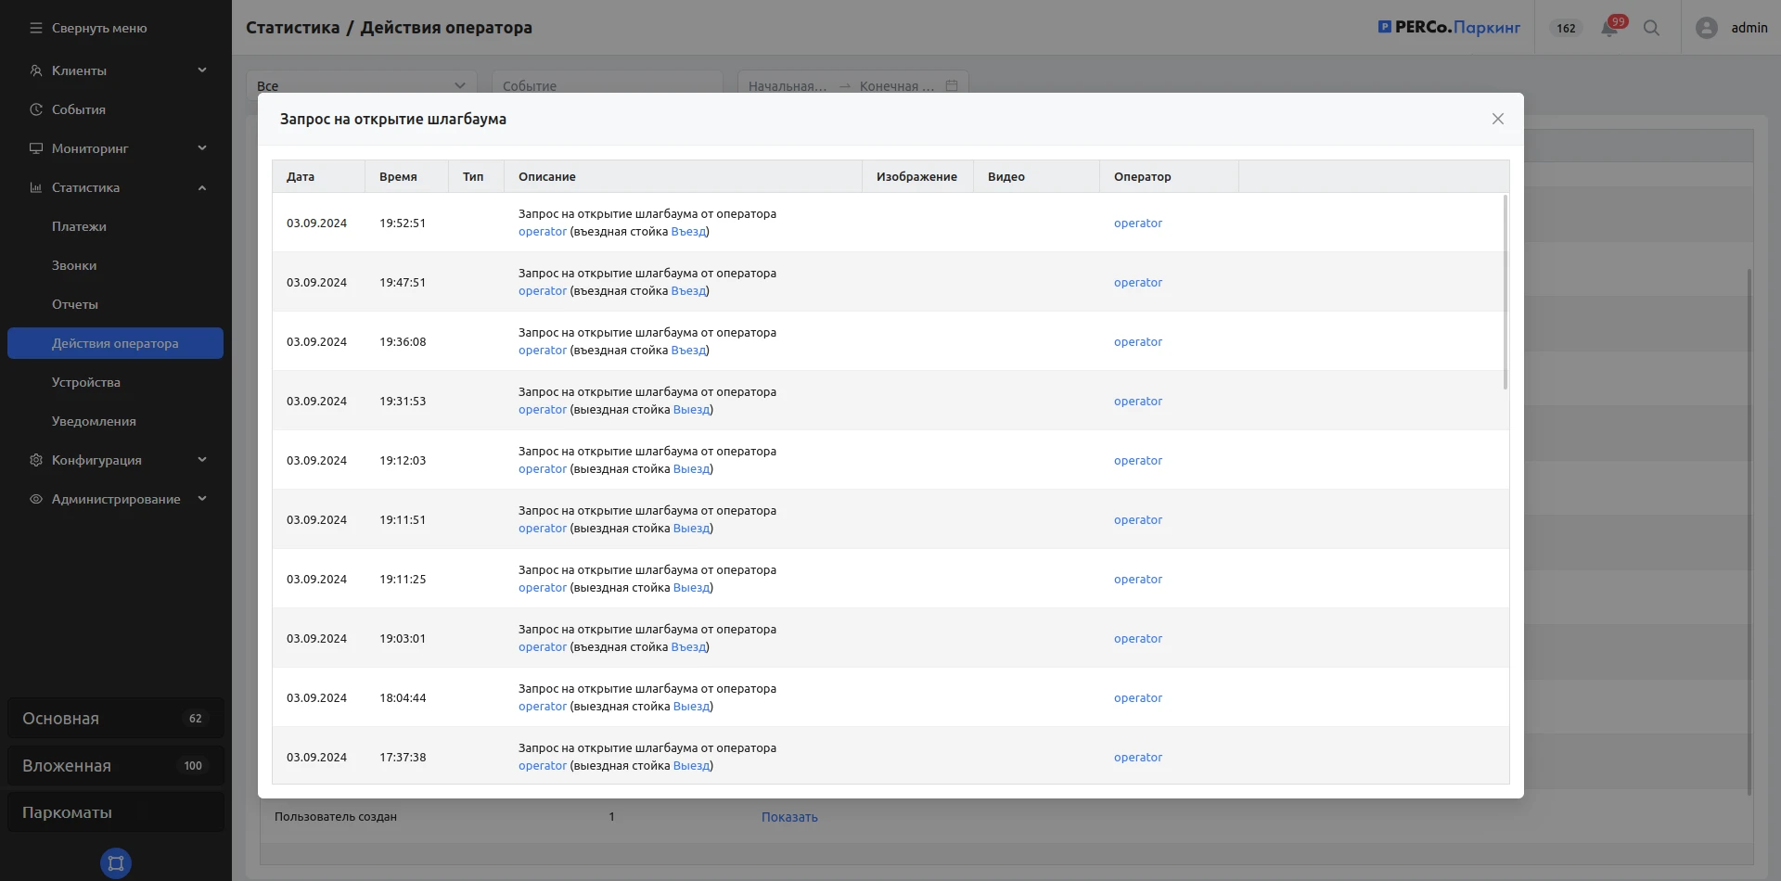Collapse the sidebar with Свернуть меню icon
This screenshot has width=1781, height=881.
click(x=36, y=28)
